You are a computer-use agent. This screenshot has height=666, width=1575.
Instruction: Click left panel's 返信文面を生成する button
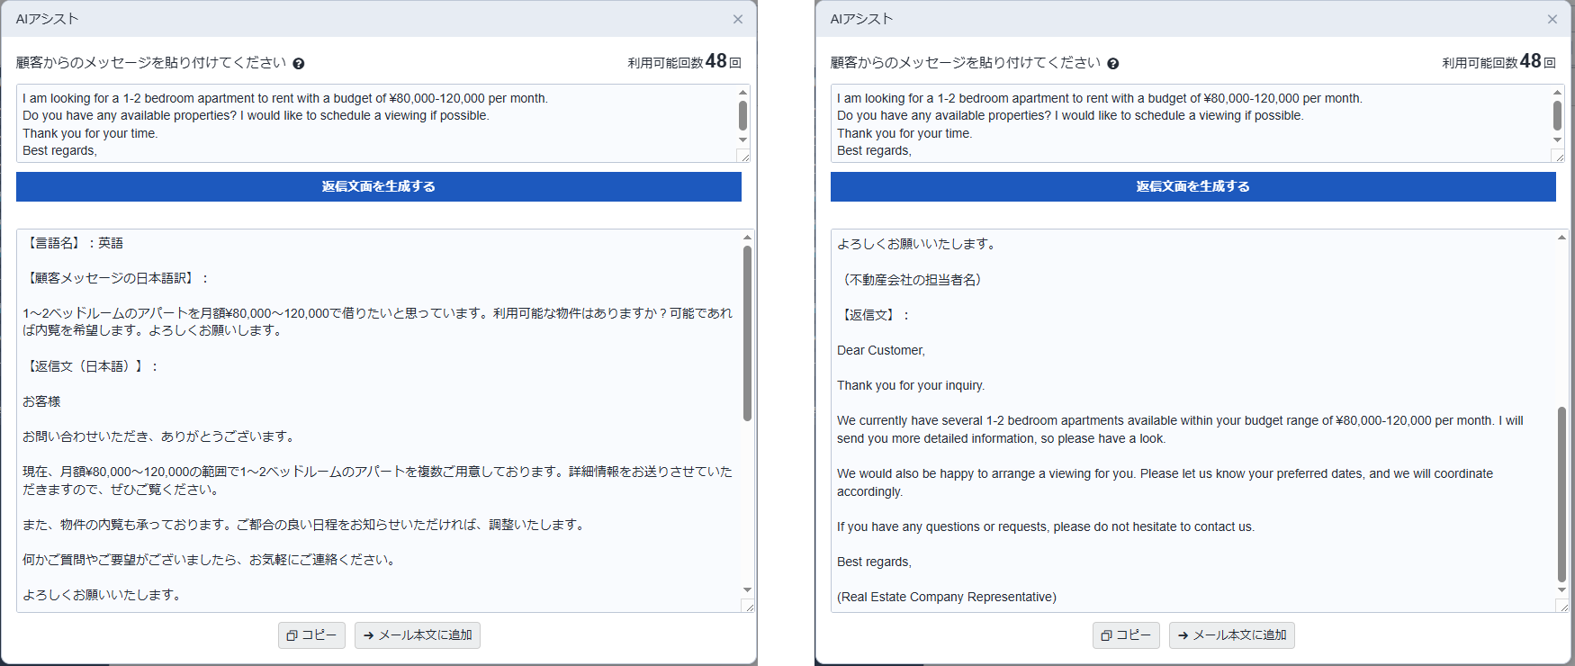coord(379,186)
